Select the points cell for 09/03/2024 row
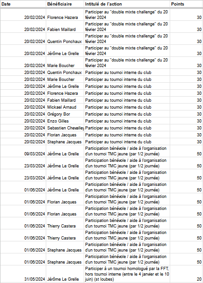This screenshot has height=283, width=203. tap(186, 151)
